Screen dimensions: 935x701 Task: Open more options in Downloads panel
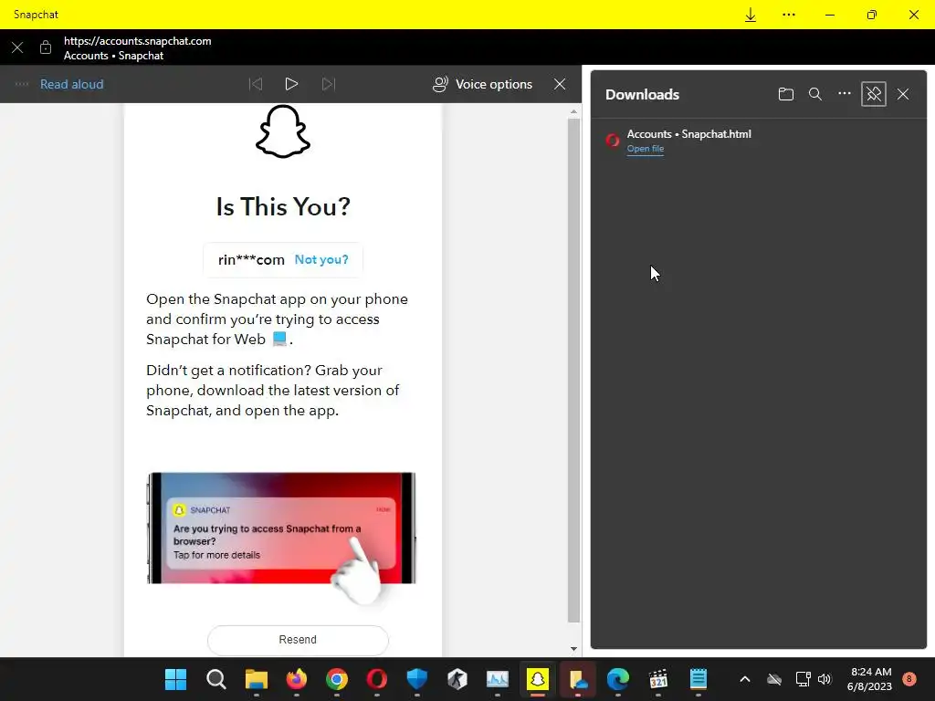(845, 94)
